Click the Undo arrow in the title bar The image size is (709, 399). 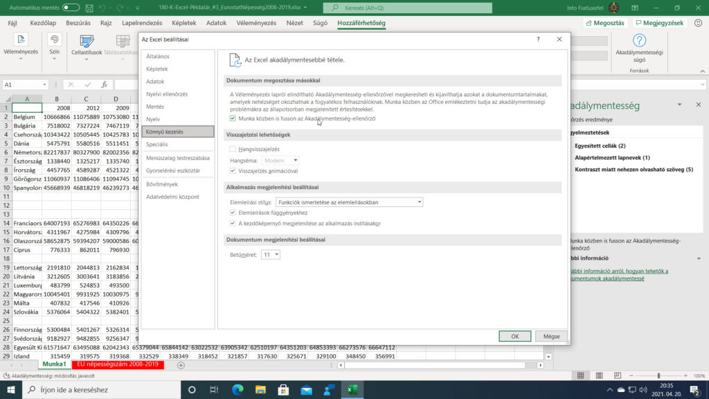click(x=102, y=8)
